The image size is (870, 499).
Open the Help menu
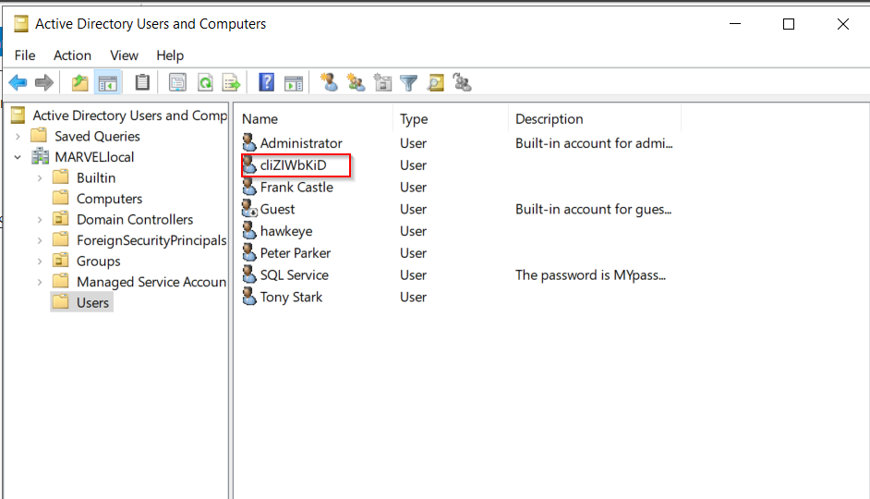(170, 55)
